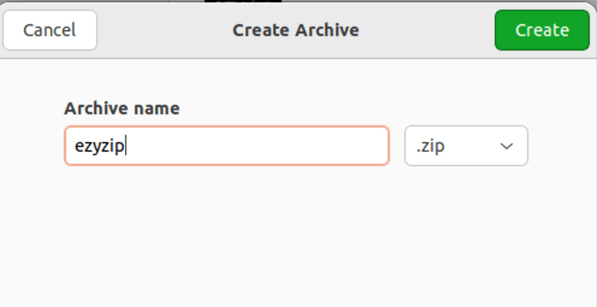Click on the ezyzip text in field

[99, 146]
